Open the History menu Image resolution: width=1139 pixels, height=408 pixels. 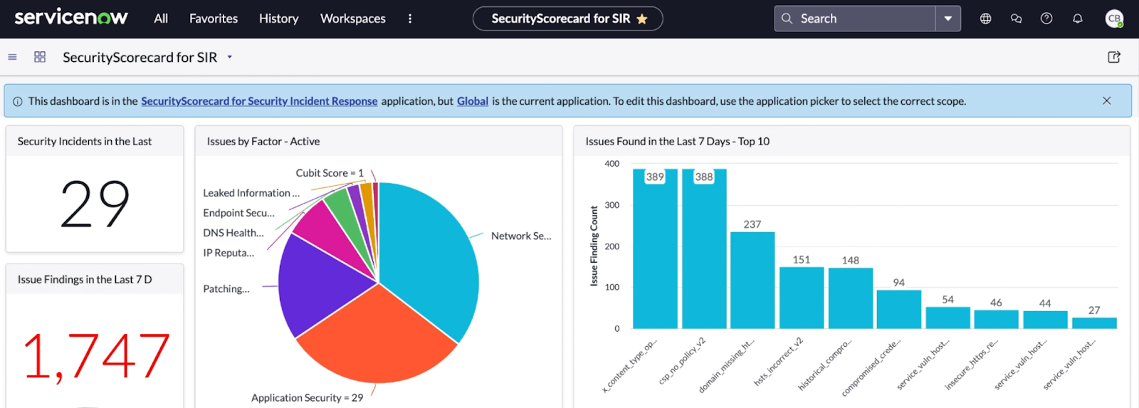coord(278,19)
